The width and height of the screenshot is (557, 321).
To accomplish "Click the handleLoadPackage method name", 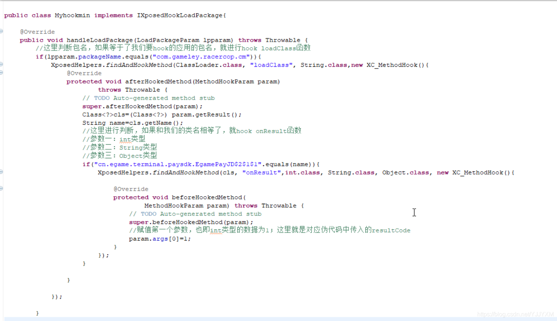I will tap(100, 40).
